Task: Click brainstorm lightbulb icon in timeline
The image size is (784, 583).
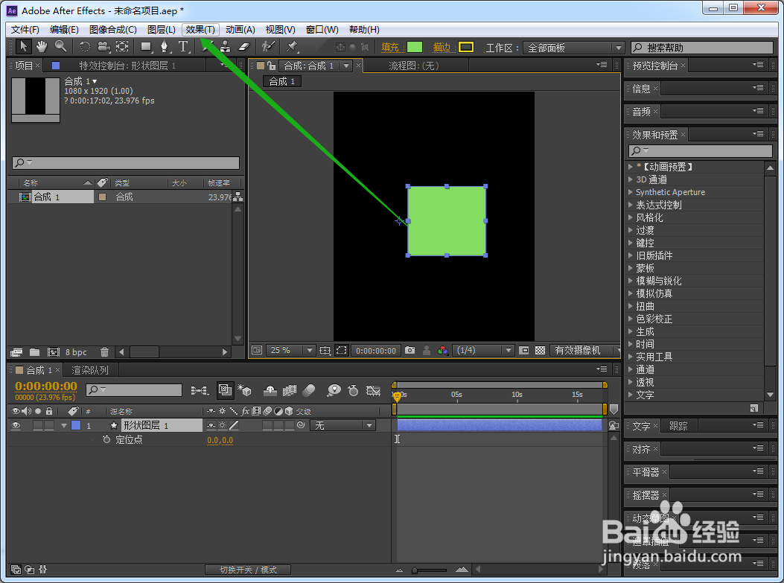Action: click(x=334, y=390)
